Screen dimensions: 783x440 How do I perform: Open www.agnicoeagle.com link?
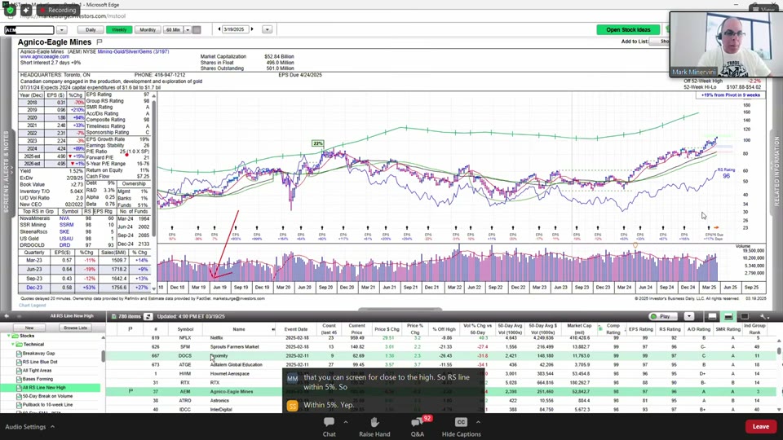click(44, 57)
